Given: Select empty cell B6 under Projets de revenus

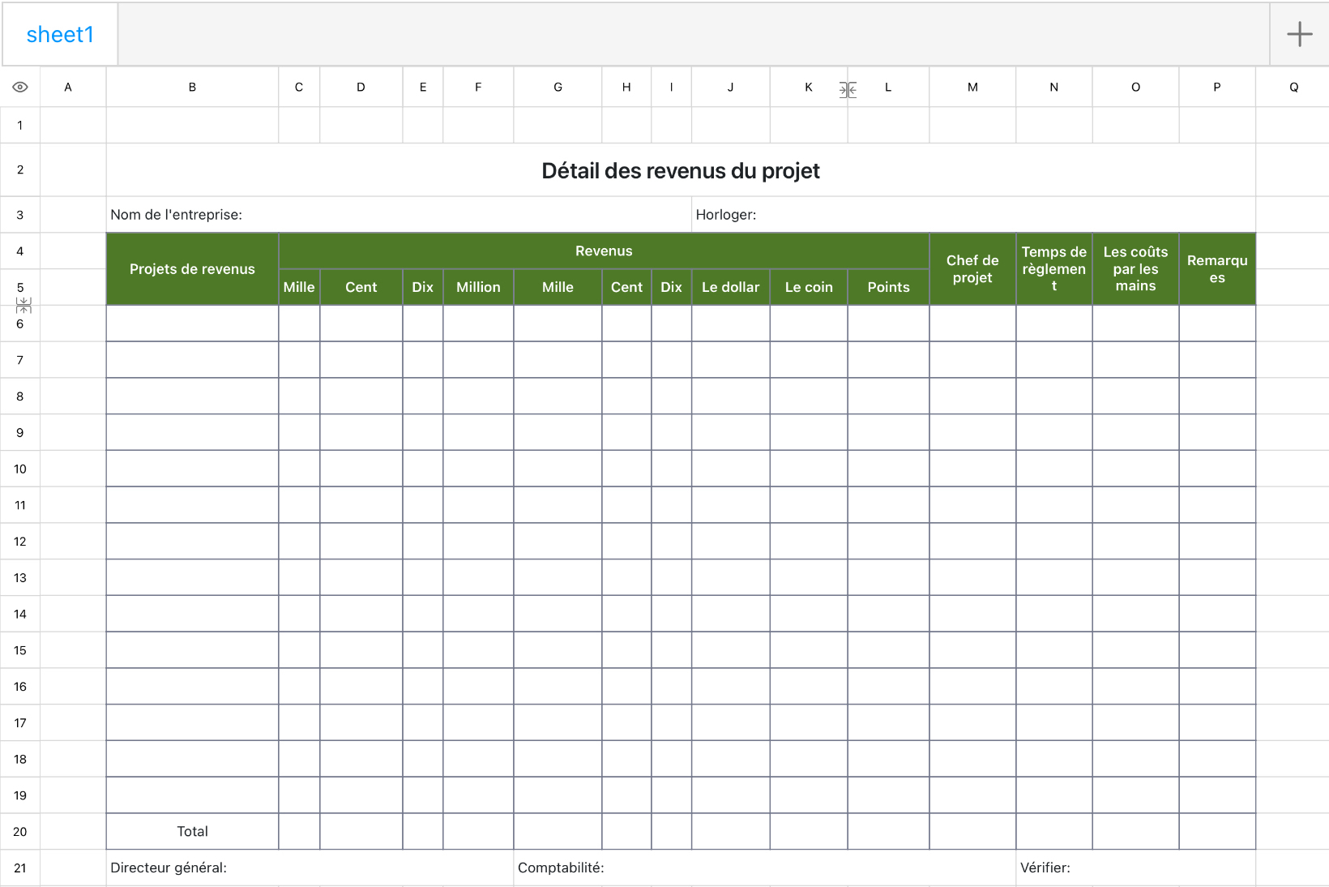Looking at the screenshot, I should [x=192, y=324].
